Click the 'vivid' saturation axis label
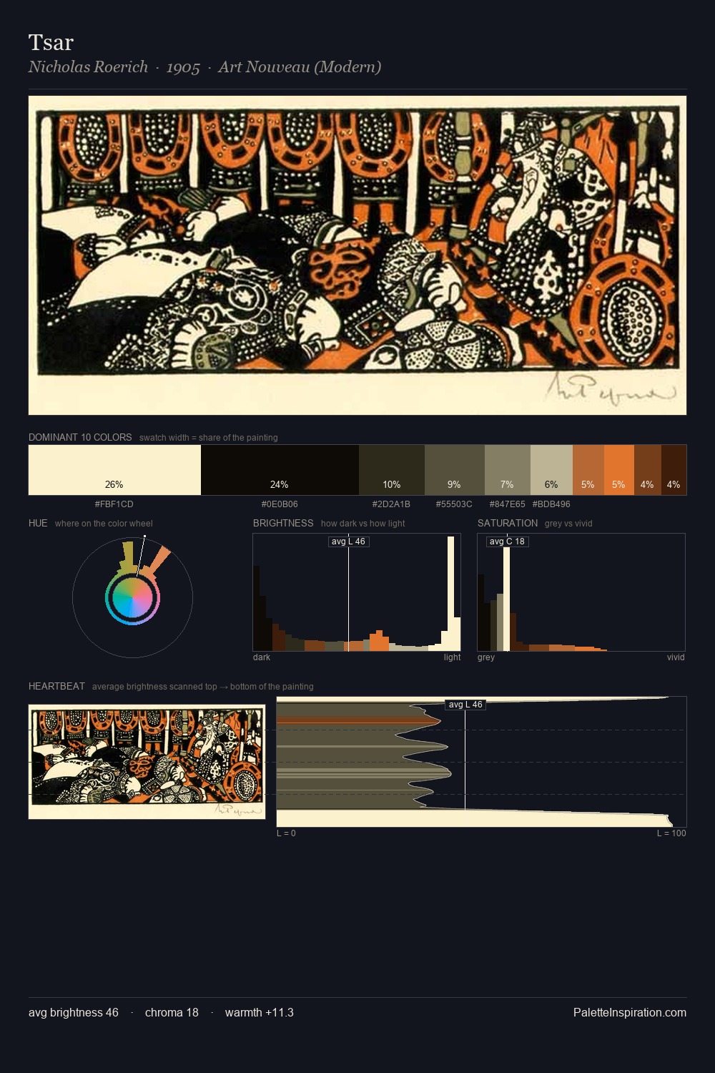 676,657
